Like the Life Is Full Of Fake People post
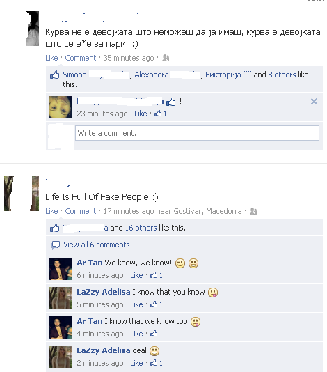Image resolution: width=327 pixels, height=372 pixels. click(51, 211)
